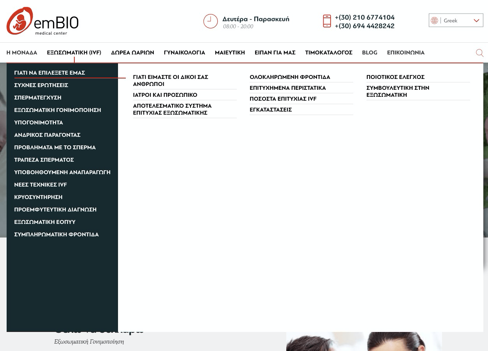The width and height of the screenshot is (488, 351).
Task: Open the ΕΓΚΑΤΑΣΤΑΣΕΙΣ link
Action: (x=271, y=110)
